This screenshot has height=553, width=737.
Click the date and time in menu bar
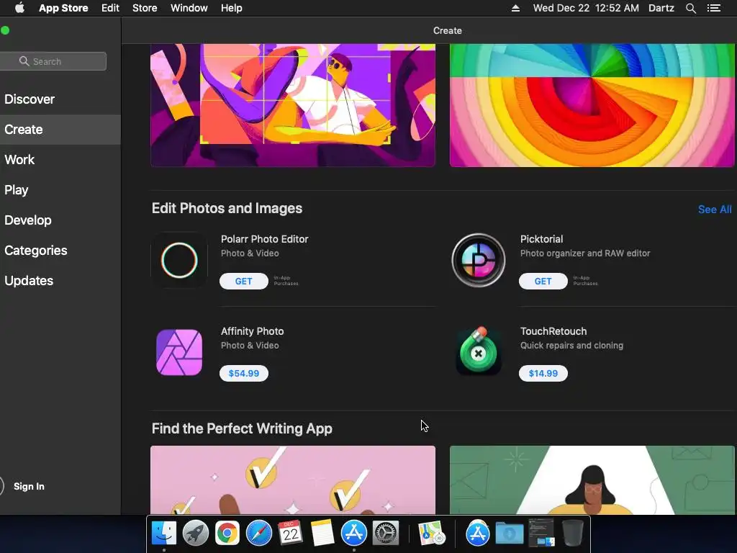point(586,8)
